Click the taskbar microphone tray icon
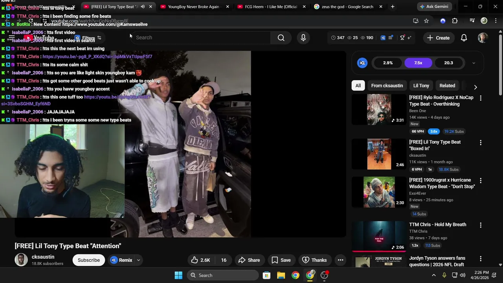 (x=444, y=275)
